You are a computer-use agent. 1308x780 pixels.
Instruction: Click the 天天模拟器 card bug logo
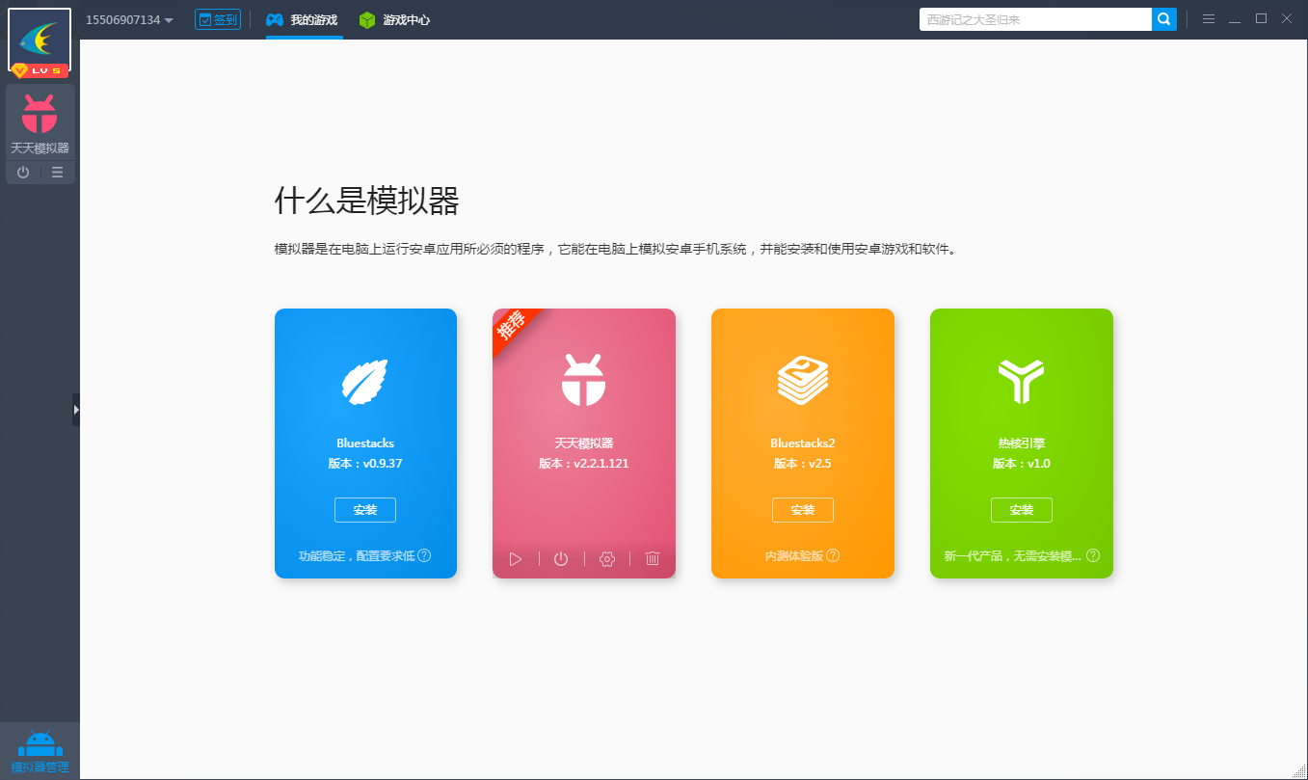pos(584,379)
